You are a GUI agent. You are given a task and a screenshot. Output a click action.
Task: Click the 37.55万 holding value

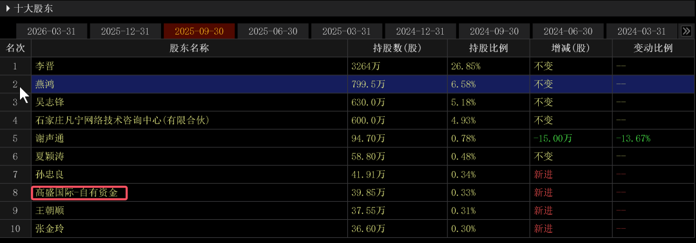(368, 211)
